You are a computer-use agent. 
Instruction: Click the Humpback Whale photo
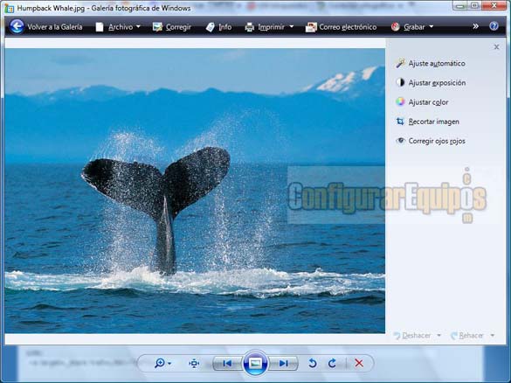tap(195, 191)
